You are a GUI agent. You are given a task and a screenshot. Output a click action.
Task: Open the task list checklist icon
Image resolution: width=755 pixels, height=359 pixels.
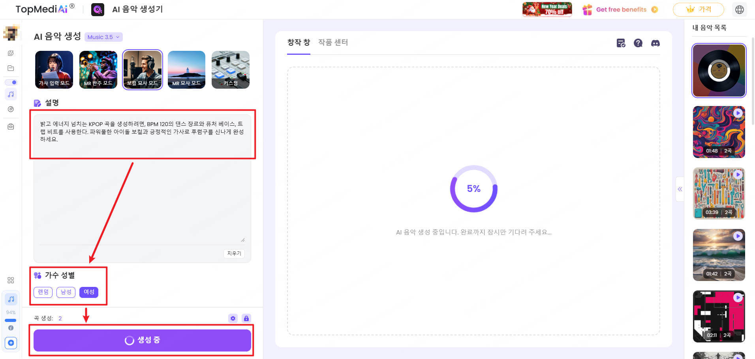[621, 43]
